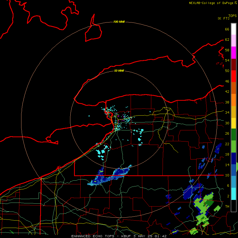
Task: Select the navy blue legend swatch
Action: pyautogui.click(x=234, y=158)
